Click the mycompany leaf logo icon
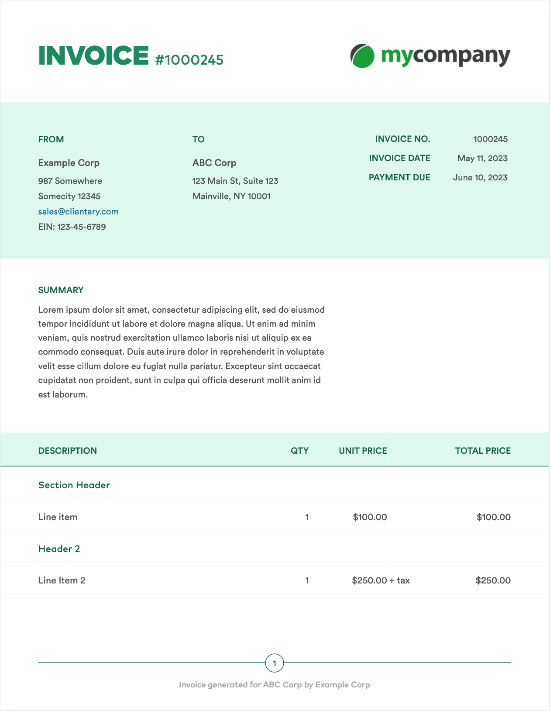 [x=362, y=56]
